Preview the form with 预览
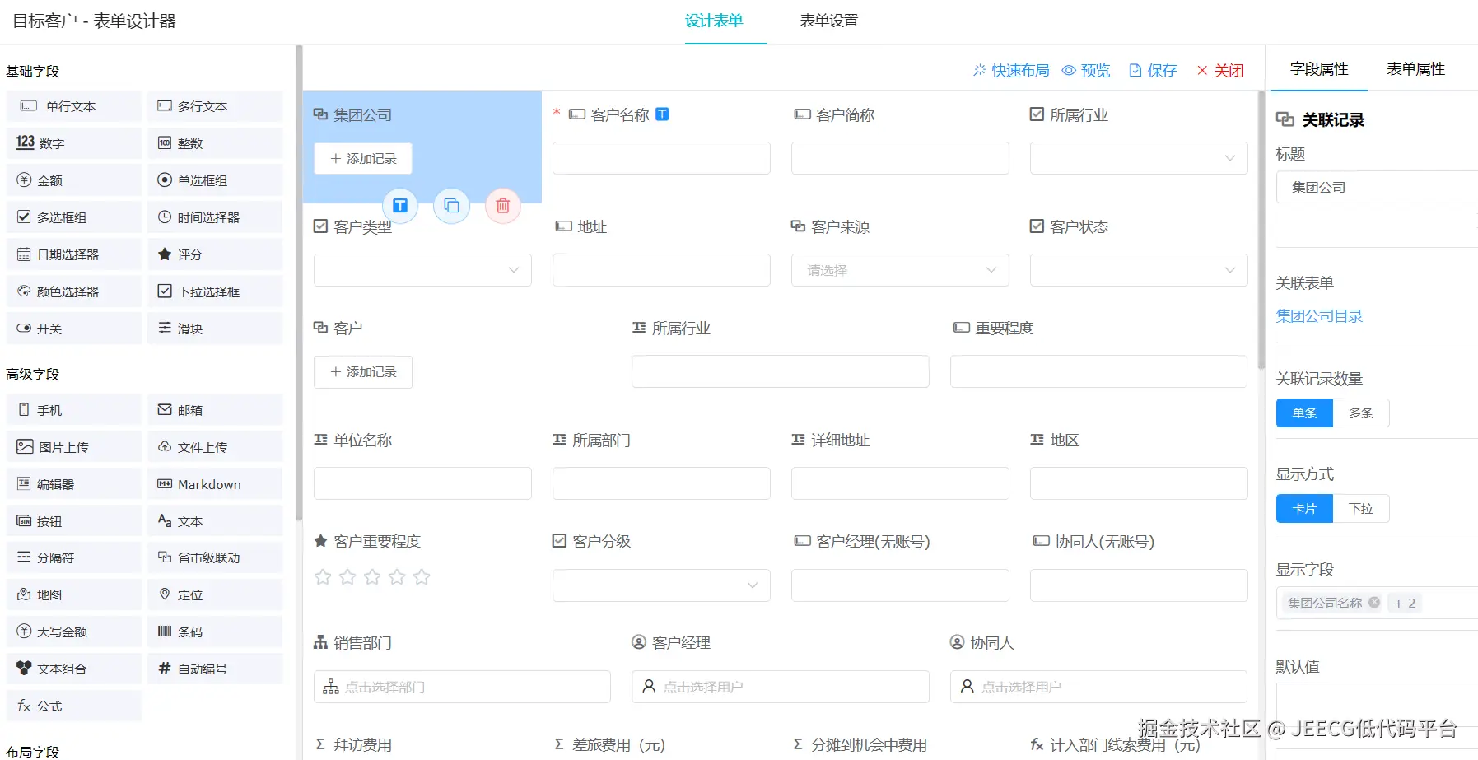 [1086, 71]
